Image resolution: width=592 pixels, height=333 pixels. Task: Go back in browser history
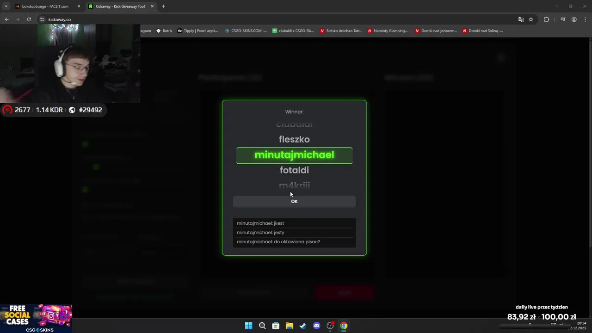point(6,19)
